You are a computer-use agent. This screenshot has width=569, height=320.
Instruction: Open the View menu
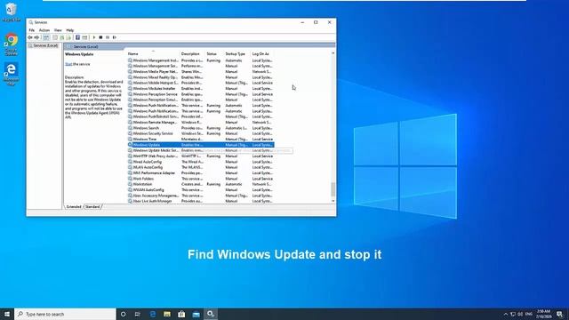pyautogui.click(x=58, y=30)
